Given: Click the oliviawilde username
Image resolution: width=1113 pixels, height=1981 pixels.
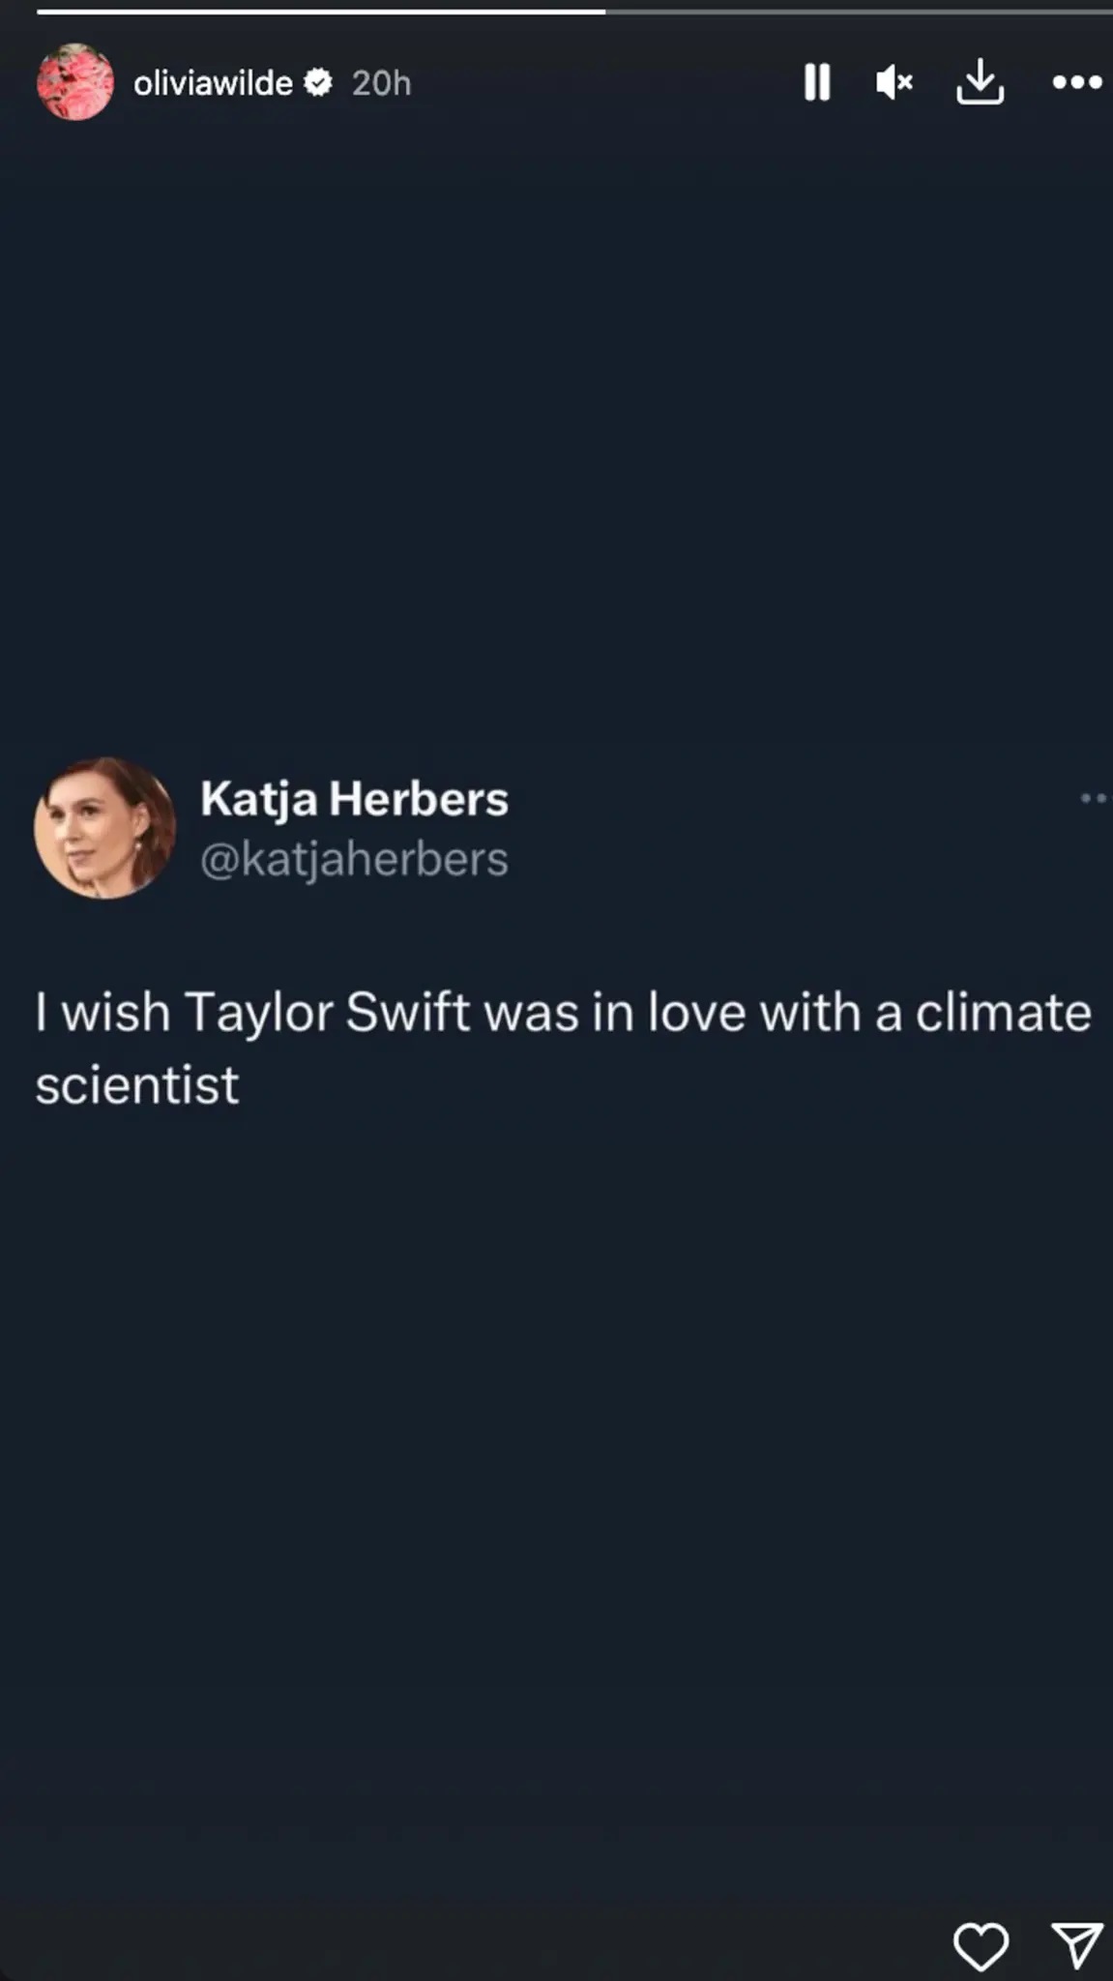Looking at the screenshot, I should click(213, 84).
